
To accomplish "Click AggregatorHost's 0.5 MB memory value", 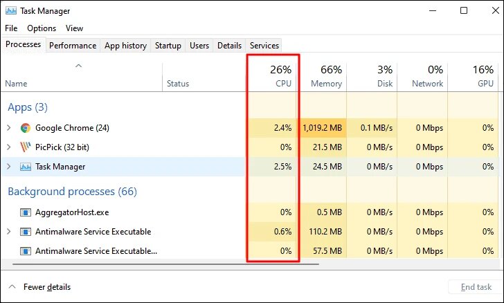I will [329, 212].
